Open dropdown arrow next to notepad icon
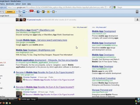Screen dimensions: 140x105 pyautogui.click(x=56, y=12)
